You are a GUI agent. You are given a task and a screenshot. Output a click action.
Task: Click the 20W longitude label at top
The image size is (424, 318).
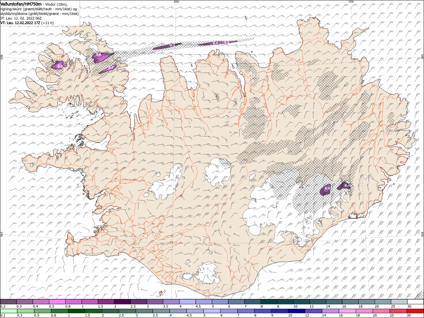[176, 2]
